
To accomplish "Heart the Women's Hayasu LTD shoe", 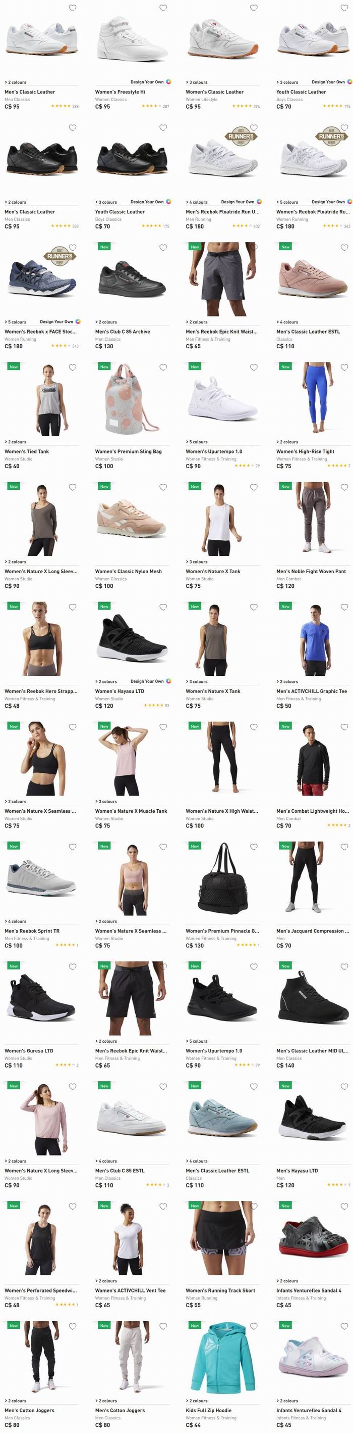I will click(163, 607).
